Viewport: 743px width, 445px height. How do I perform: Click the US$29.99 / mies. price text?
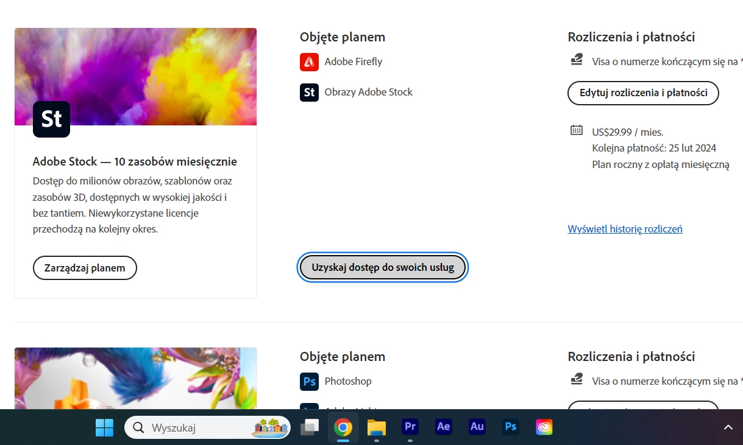[x=628, y=132]
